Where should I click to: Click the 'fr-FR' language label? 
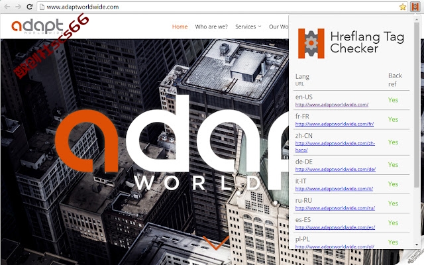(x=302, y=117)
